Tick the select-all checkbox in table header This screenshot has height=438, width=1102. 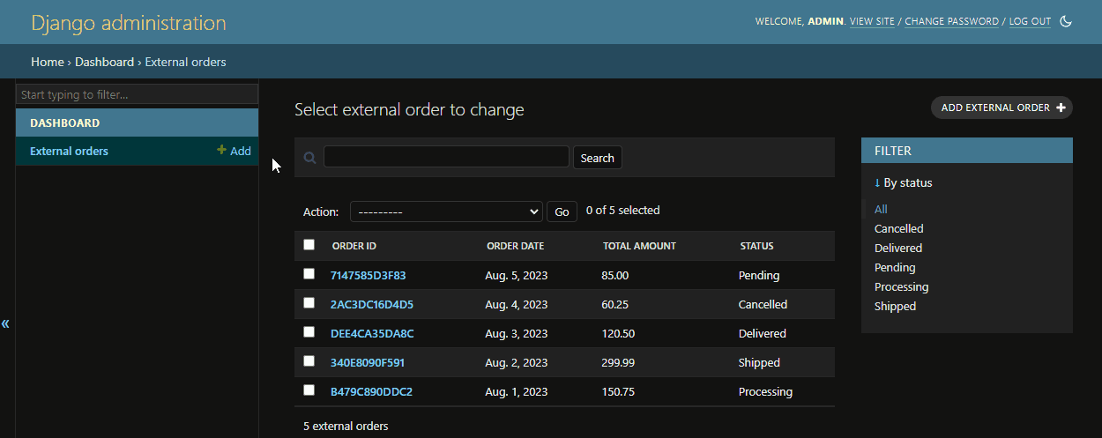click(x=309, y=245)
